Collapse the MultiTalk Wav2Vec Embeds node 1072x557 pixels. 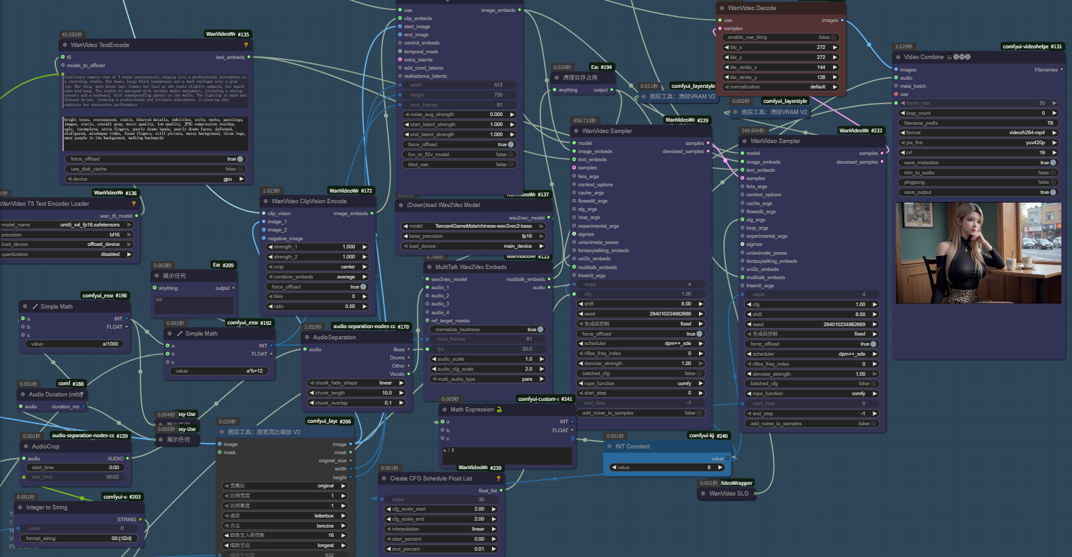pyautogui.click(x=428, y=267)
